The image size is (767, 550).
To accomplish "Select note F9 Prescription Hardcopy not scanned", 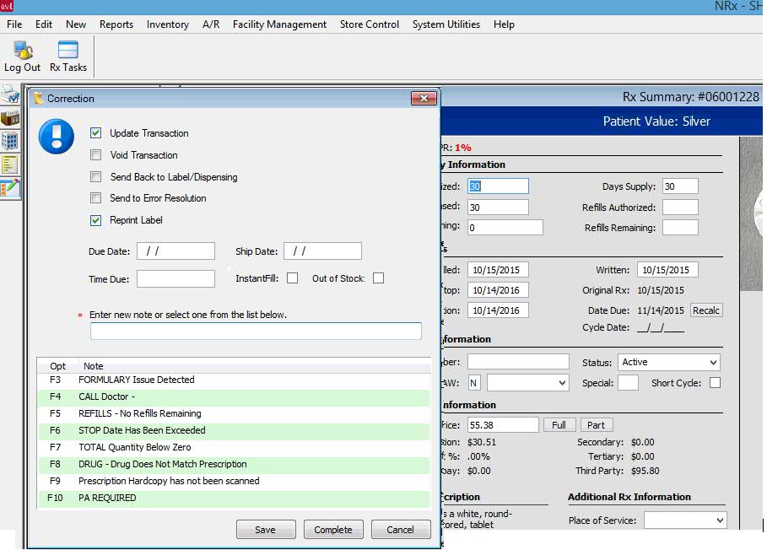I will pos(234,481).
